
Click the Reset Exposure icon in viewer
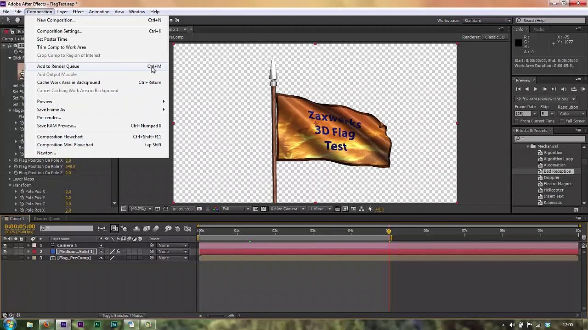pos(370,209)
